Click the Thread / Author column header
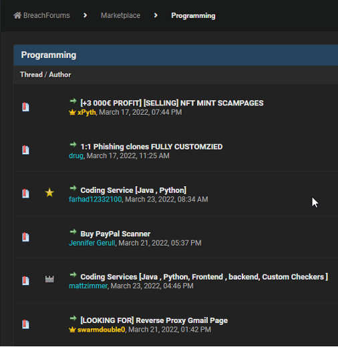 click(45, 75)
